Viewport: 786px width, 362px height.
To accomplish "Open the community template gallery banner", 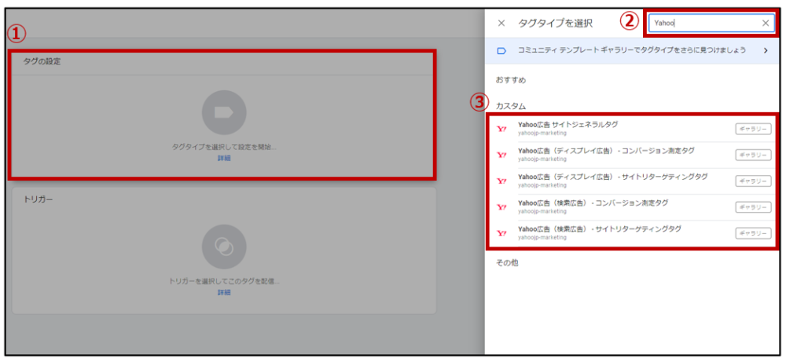I will [x=632, y=50].
